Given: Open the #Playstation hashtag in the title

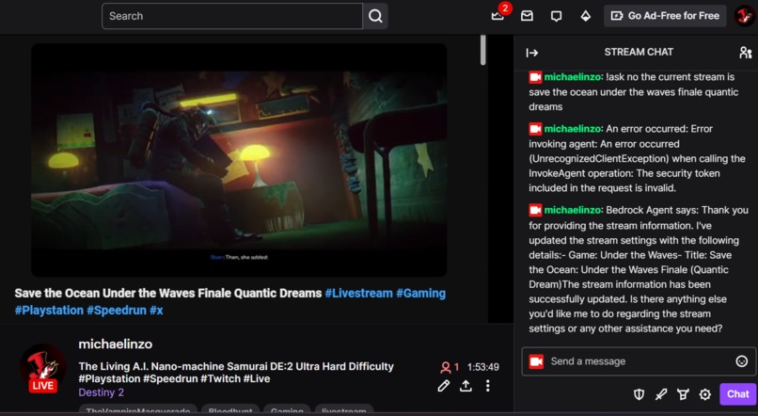Looking at the screenshot, I should coord(49,310).
